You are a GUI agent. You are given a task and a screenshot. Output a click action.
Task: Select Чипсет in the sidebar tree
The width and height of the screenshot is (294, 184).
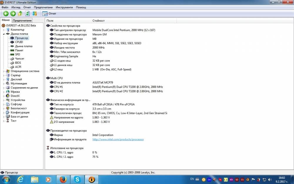coord(19,59)
